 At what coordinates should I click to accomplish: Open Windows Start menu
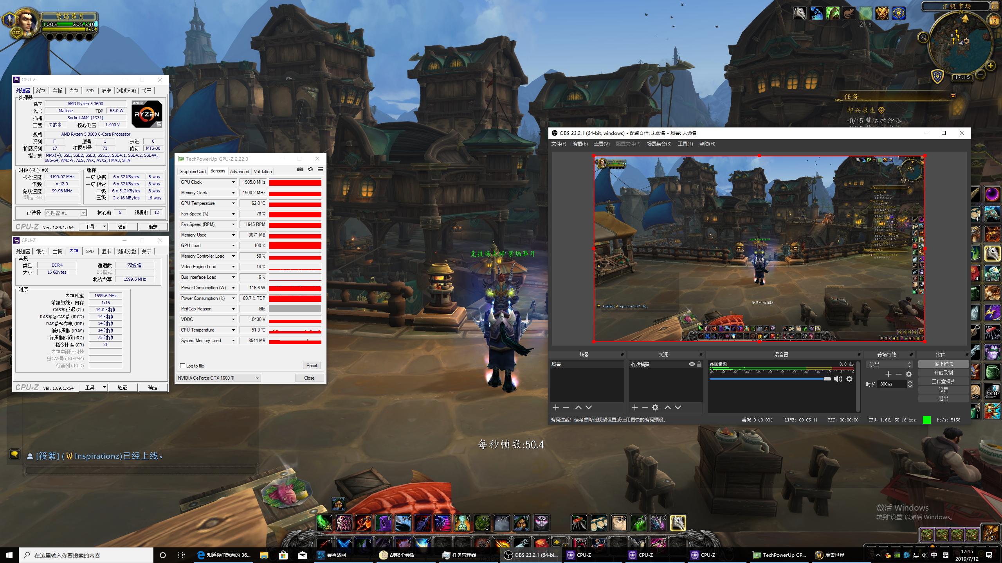pos(9,555)
